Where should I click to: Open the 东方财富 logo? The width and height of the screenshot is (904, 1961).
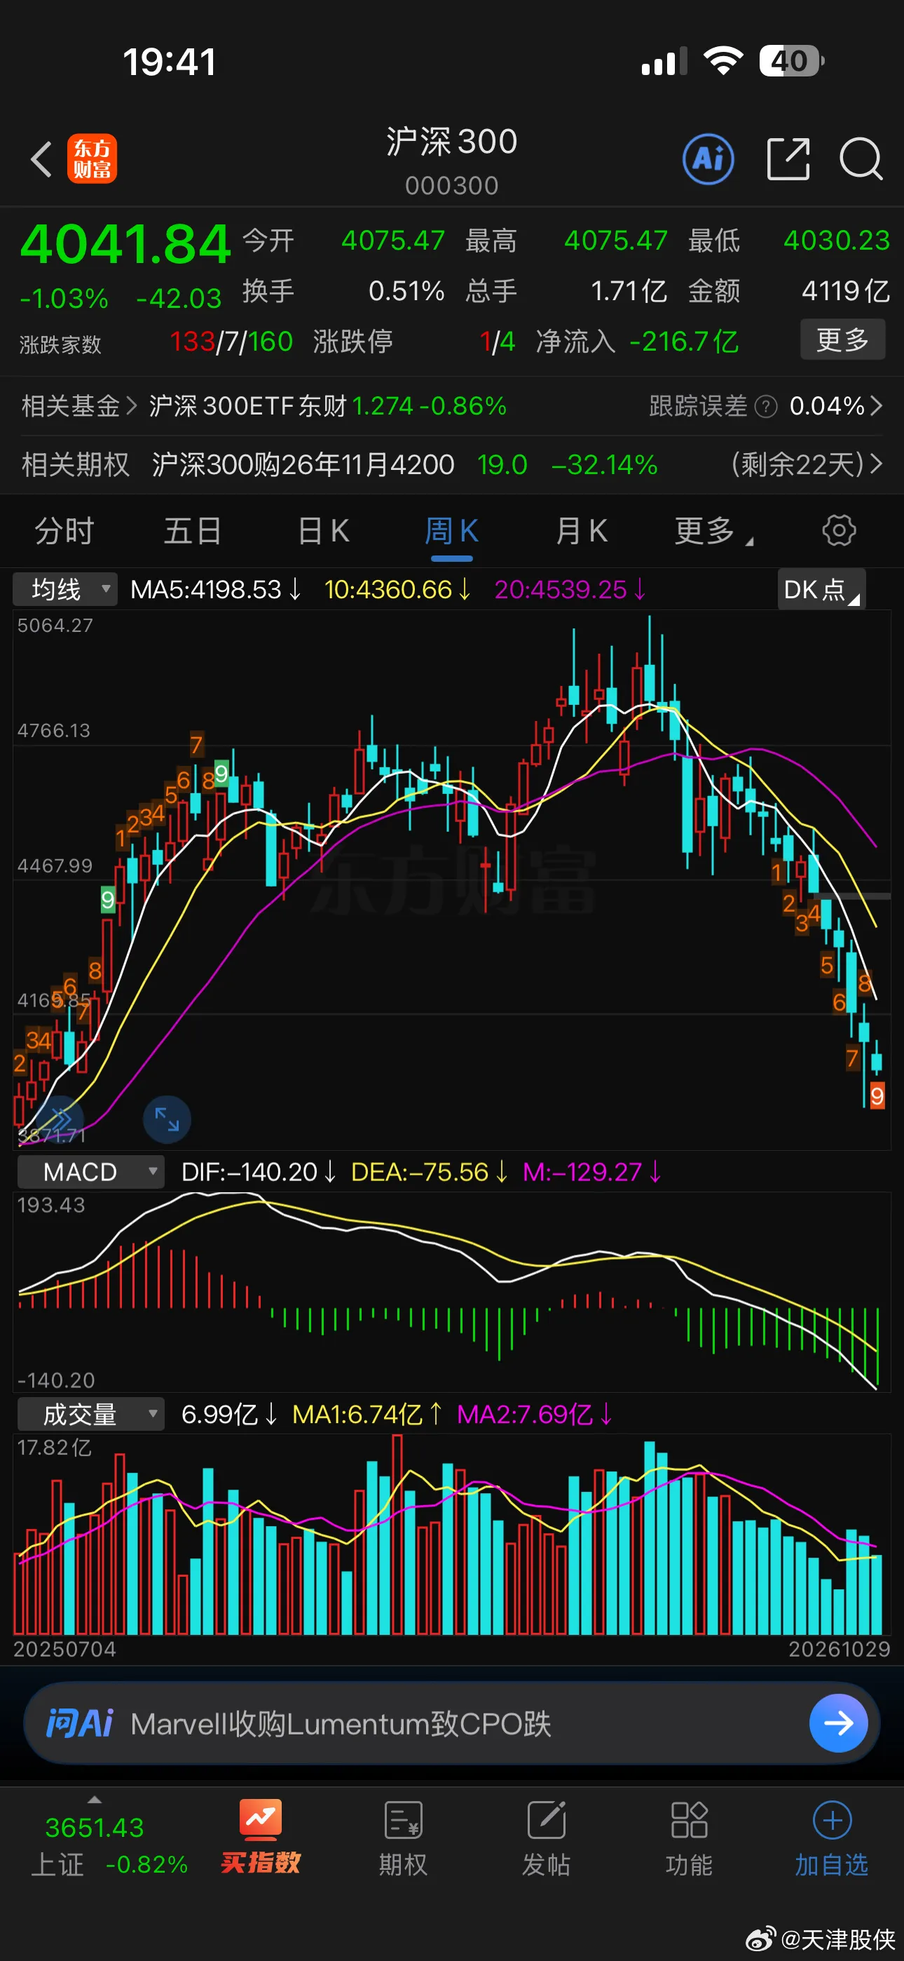[92, 159]
